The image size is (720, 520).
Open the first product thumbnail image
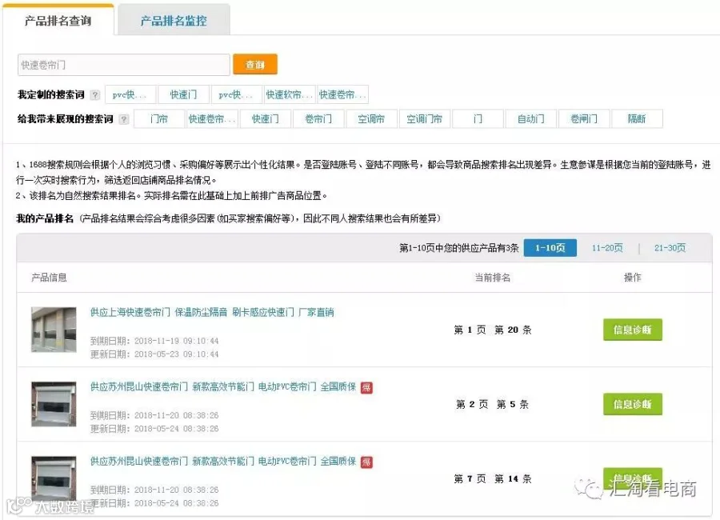(54, 330)
